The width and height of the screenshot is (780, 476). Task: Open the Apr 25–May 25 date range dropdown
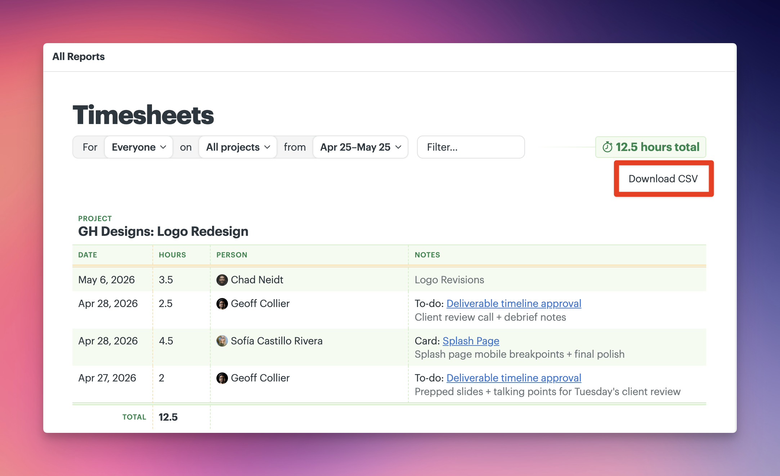point(360,147)
